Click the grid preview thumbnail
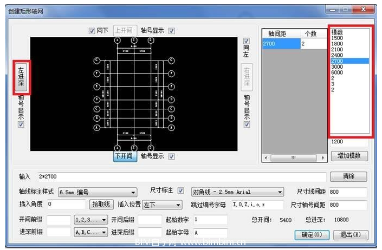Viewport: 382px width, 250px height. 134,94
